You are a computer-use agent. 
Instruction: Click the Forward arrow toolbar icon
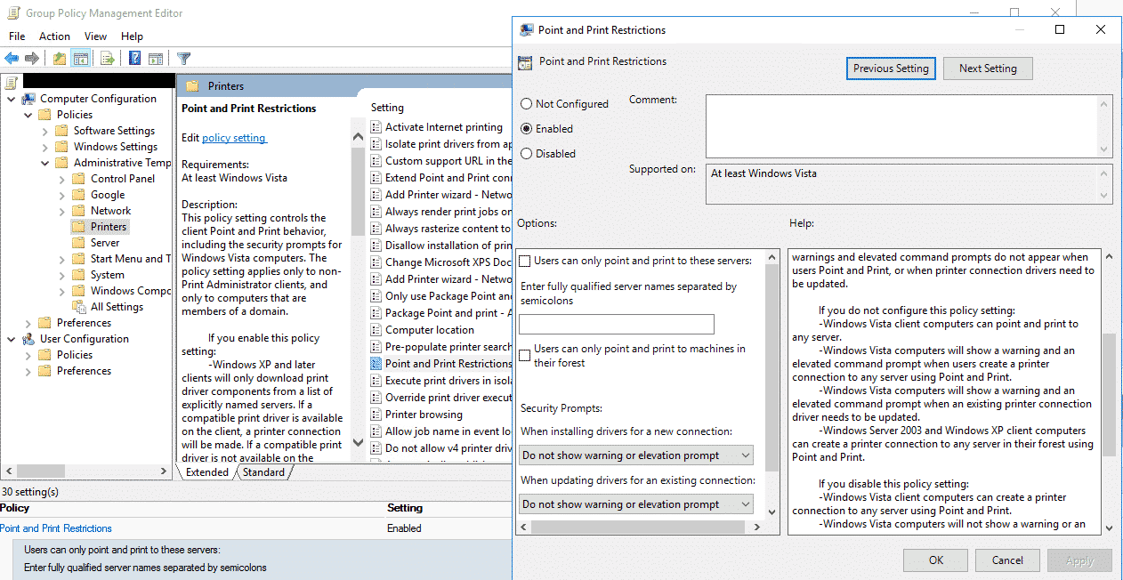coord(32,59)
